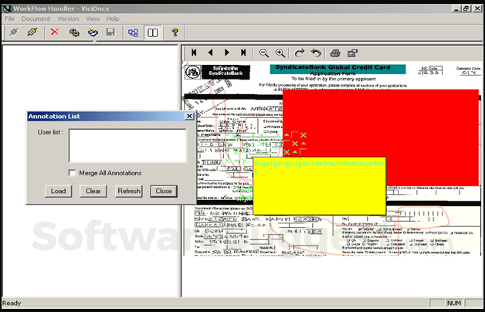Rotate document counterclockwise with arrow icon

point(316,53)
